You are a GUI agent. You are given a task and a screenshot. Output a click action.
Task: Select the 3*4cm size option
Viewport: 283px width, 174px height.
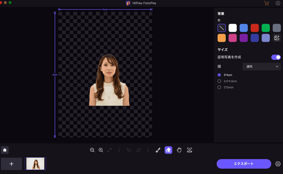[x=220, y=75]
